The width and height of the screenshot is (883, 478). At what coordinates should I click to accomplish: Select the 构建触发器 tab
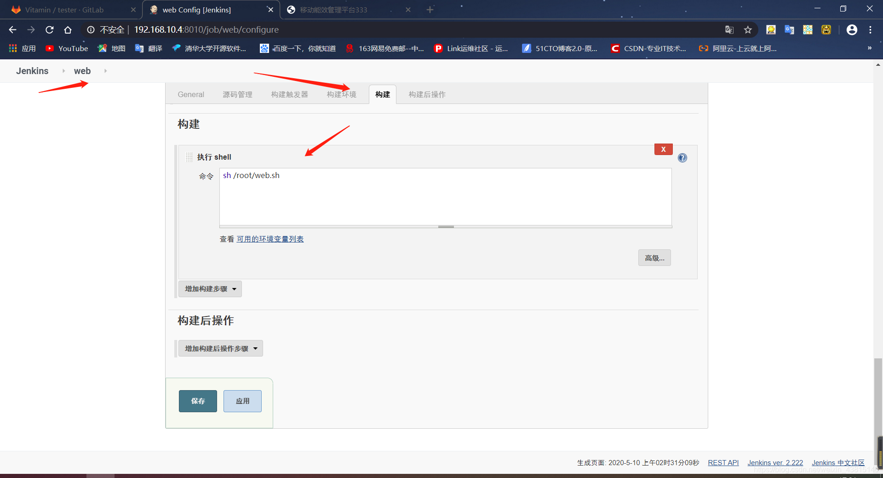point(289,94)
